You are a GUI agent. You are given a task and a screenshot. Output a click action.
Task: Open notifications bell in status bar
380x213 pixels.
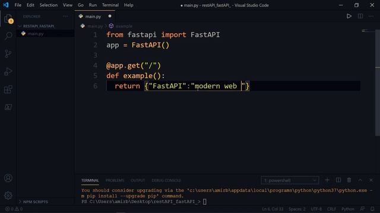pos(372,209)
